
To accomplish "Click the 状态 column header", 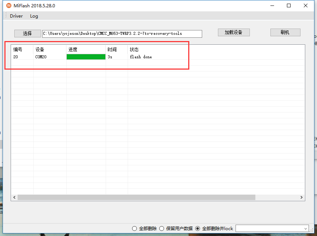I will (x=134, y=49).
